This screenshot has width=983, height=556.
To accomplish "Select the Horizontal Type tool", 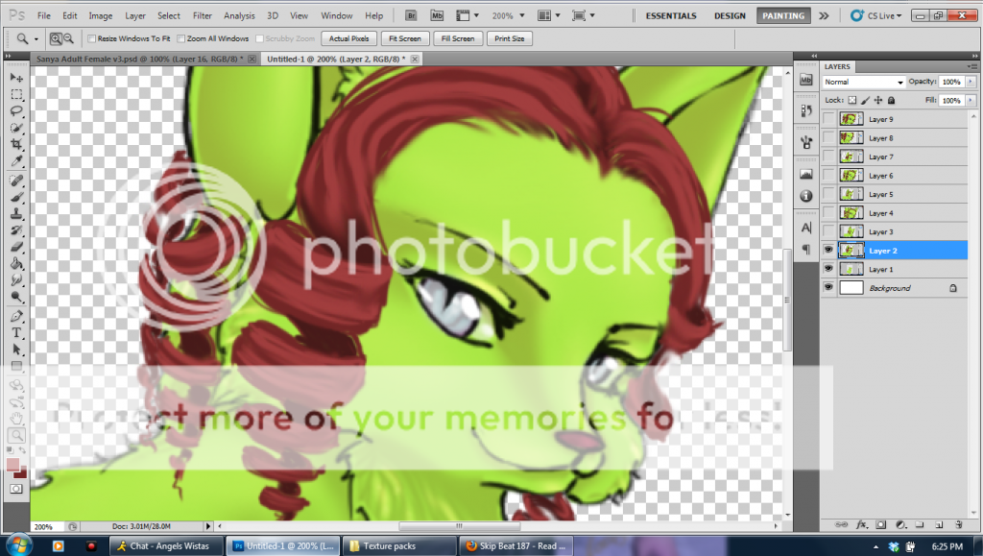I will tap(16, 332).
